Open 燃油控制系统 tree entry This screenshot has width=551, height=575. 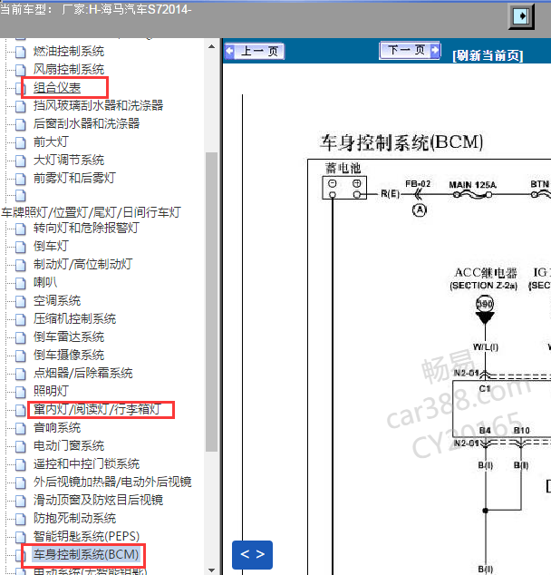(x=69, y=51)
